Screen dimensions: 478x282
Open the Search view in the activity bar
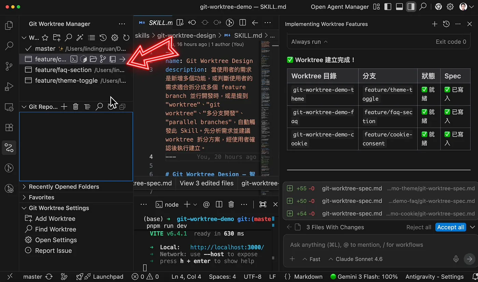coord(9,46)
